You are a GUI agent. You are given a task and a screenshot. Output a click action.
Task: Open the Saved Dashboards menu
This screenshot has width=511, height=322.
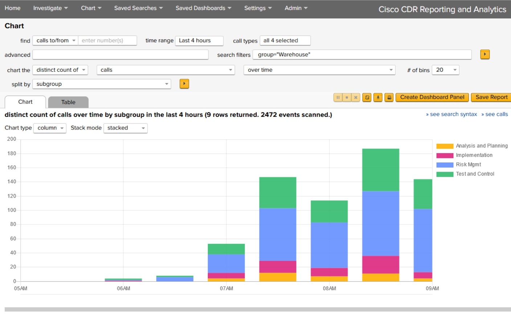(203, 8)
